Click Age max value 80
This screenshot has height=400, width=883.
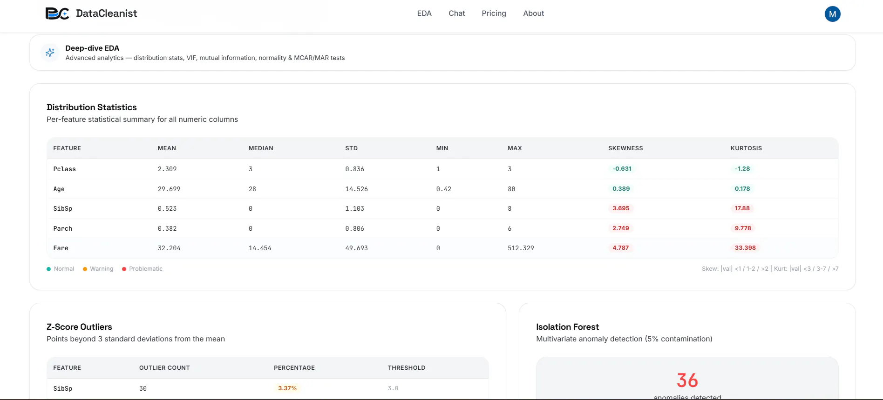(x=511, y=189)
